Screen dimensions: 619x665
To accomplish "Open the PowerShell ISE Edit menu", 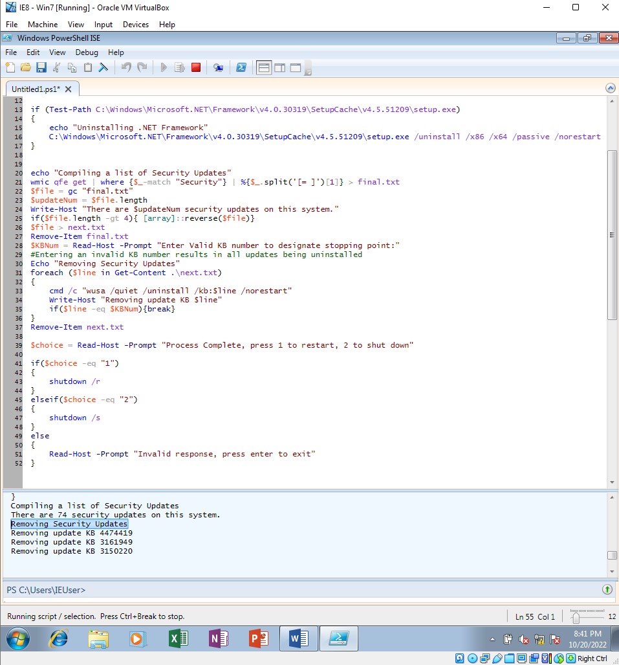I will pos(32,52).
